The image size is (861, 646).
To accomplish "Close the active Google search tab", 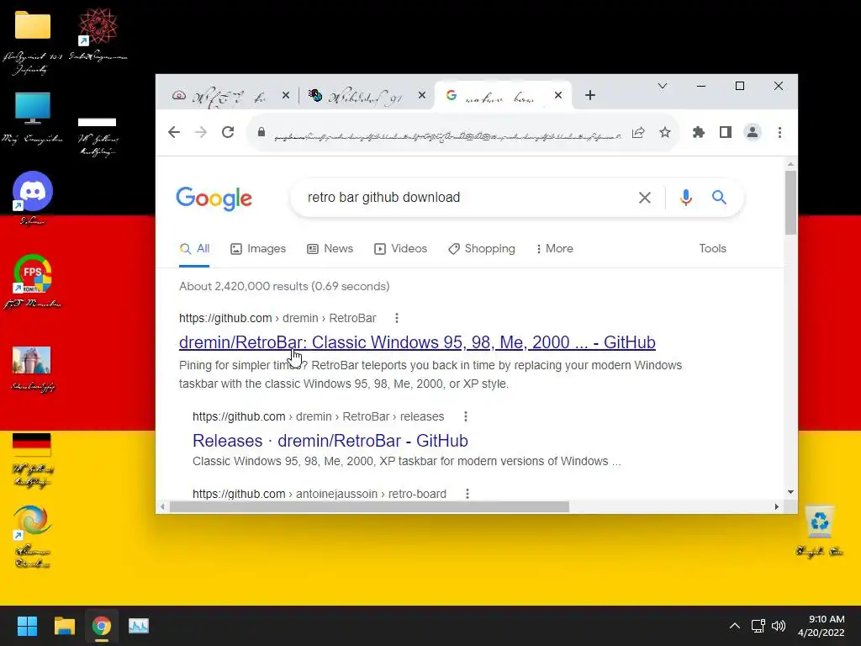I will click(x=558, y=96).
